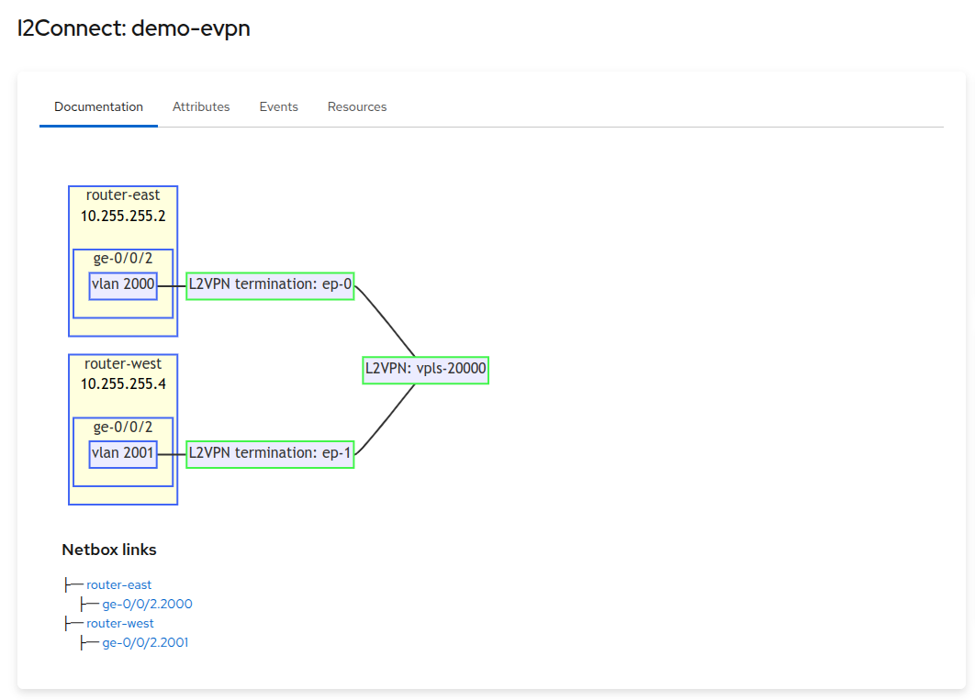This screenshot has width=975, height=700.
Task: Open the router-east Netbox link
Action: click(x=119, y=584)
